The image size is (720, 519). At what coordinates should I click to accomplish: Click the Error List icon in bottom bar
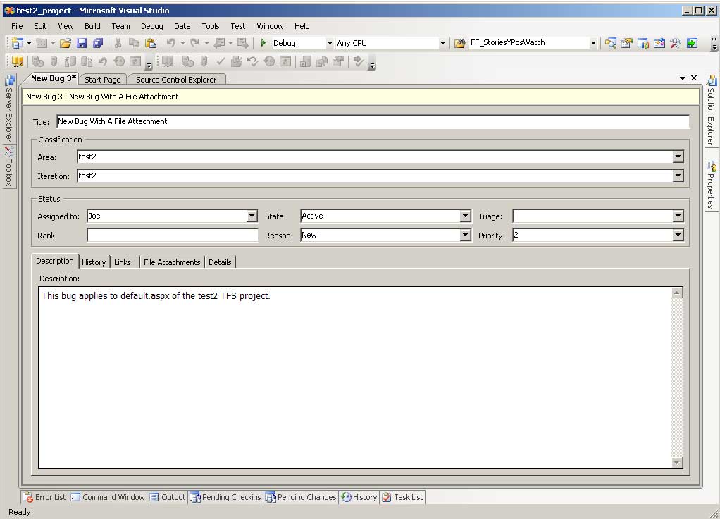27,497
